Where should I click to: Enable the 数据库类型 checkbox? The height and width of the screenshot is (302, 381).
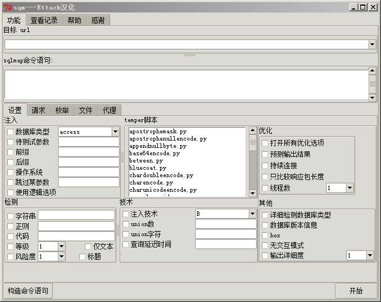pos(11,132)
